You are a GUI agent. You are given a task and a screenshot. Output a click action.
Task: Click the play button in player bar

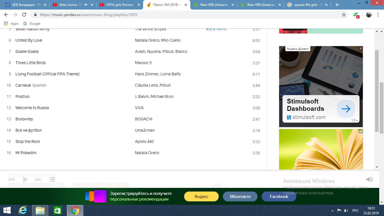point(25,179)
